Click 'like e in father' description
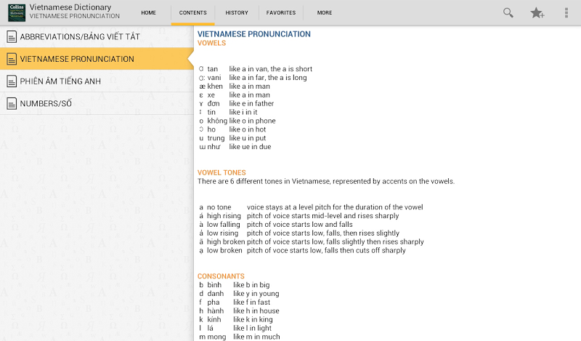The image size is (581, 341). pos(251,103)
